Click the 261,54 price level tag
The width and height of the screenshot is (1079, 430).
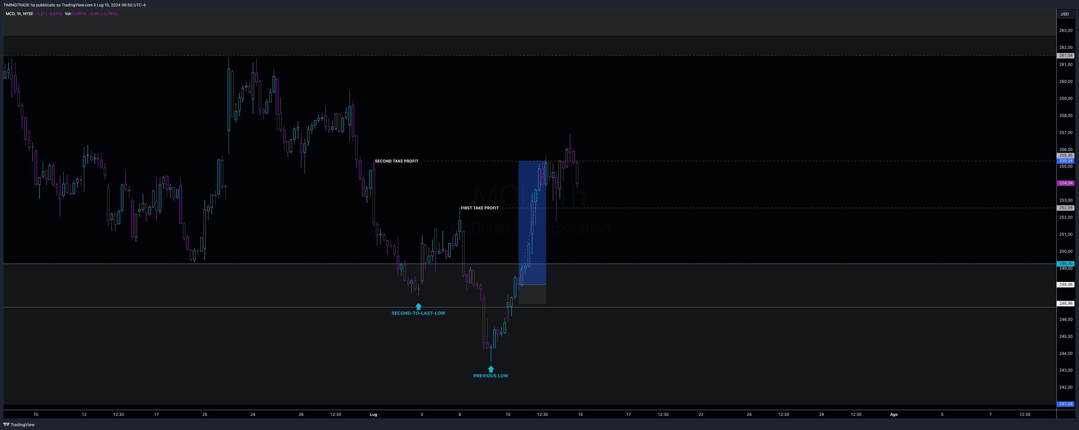tap(1065, 56)
